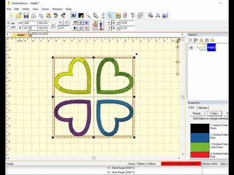Click the second icon in the Objects panel toolbar
This screenshot has height=175, width=234.
195,40
